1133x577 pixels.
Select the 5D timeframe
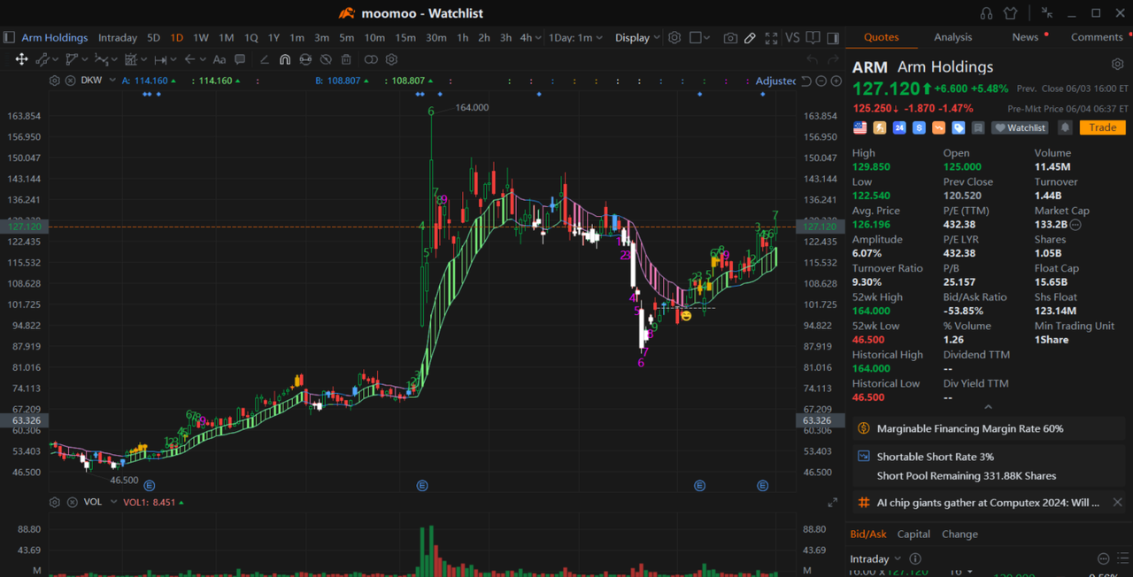154,38
